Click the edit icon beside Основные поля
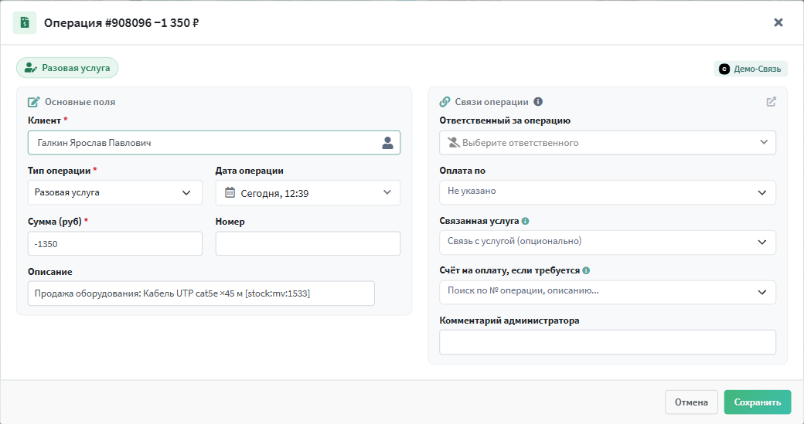The height and width of the screenshot is (424, 804). pyautogui.click(x=33, y=102)
